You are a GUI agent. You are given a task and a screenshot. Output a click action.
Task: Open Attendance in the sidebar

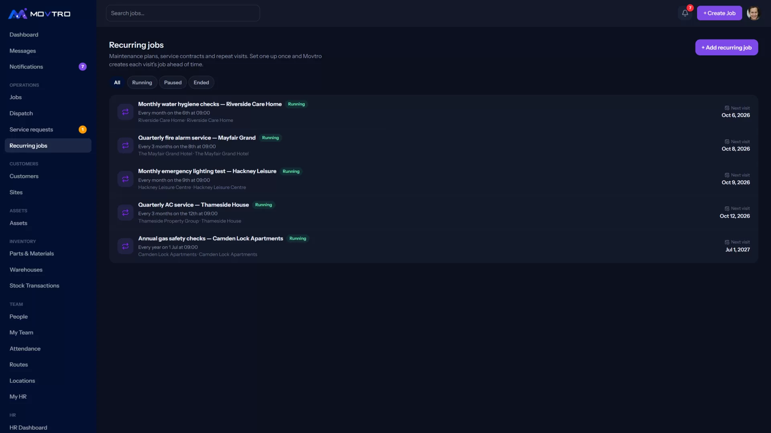click(x=48, y=349)
